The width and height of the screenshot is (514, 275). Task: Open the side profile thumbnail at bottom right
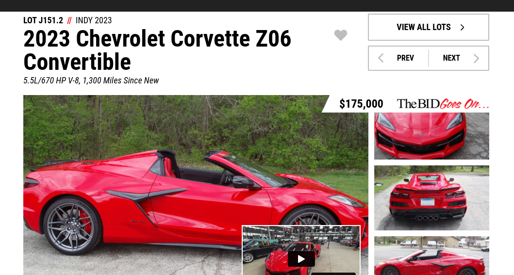(x=431, y=256)
